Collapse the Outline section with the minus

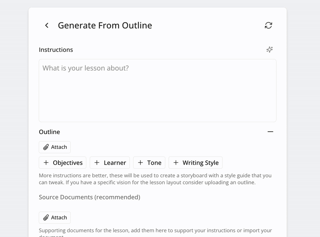point(270,132)
